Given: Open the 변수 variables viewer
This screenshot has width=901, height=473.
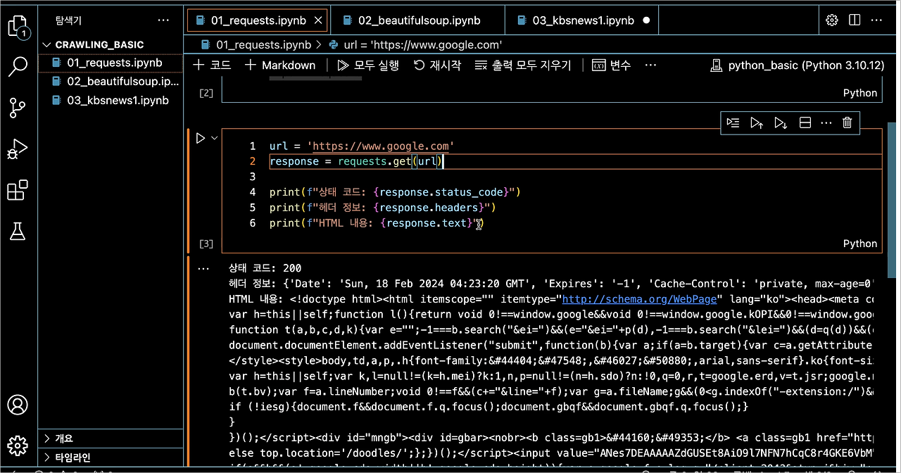Looking at the screenshot, I should tap(612, 65).
